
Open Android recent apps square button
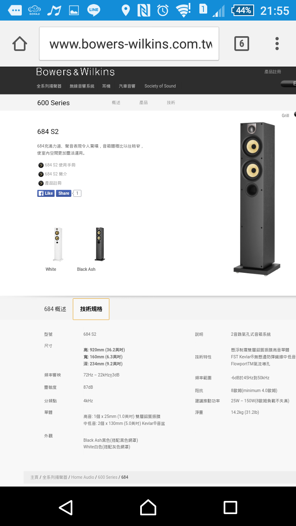pyautogui.click(x=230, y=508)
